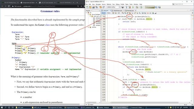The image size is (194, 109).
Task: Click the Profile Project icon
Action: click(141, 7)
